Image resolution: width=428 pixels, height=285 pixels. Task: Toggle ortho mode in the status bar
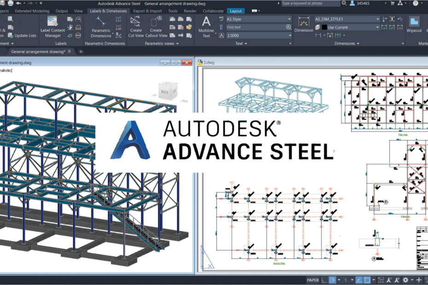(x=324, y=280)
